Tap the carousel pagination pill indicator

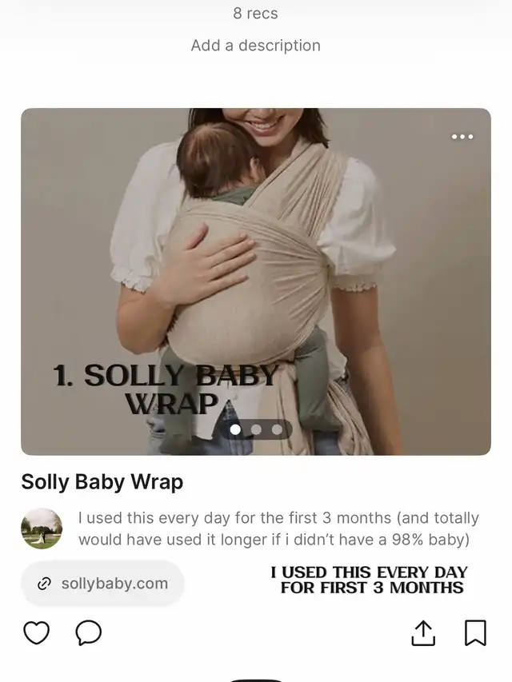click(256, 429)
